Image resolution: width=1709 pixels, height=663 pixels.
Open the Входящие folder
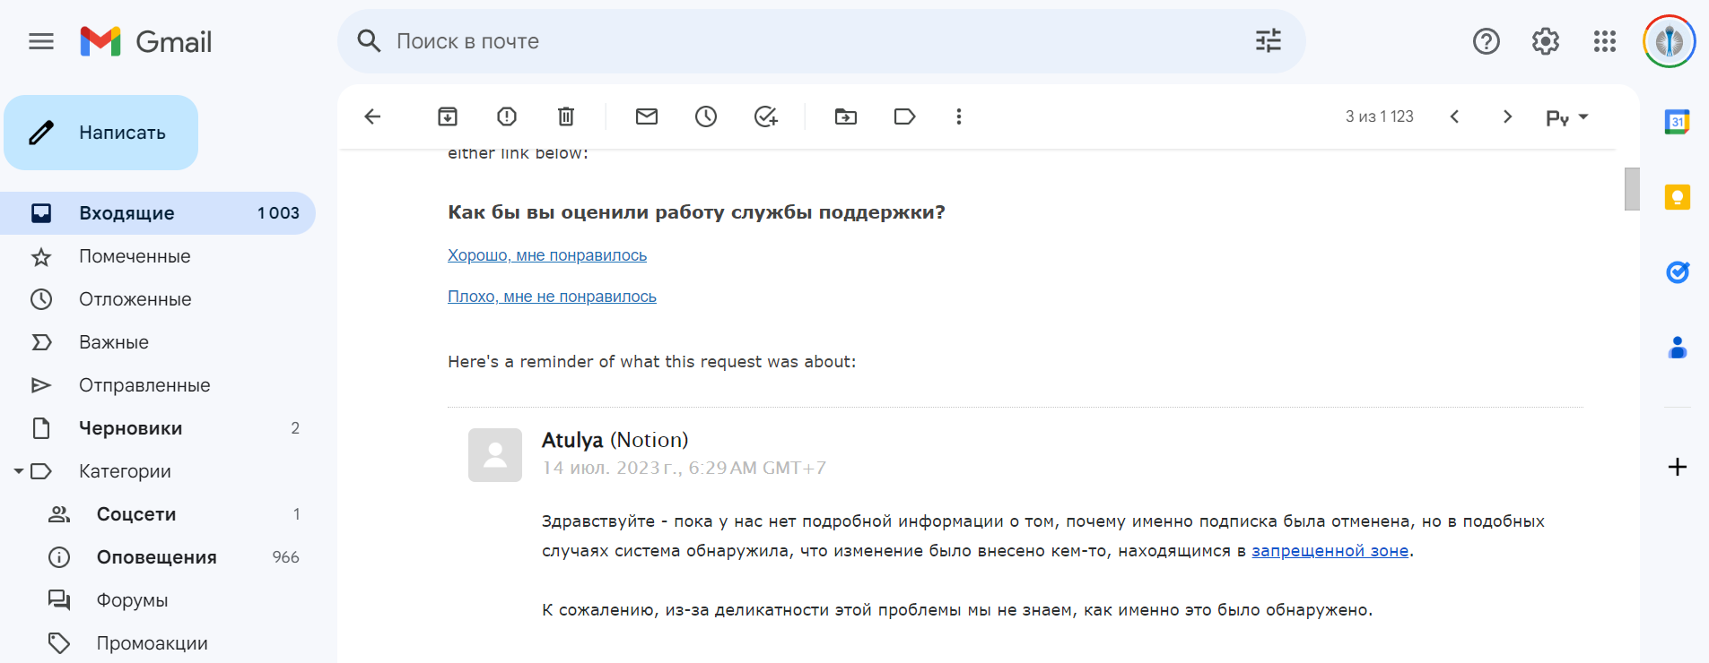pos(158,213)
